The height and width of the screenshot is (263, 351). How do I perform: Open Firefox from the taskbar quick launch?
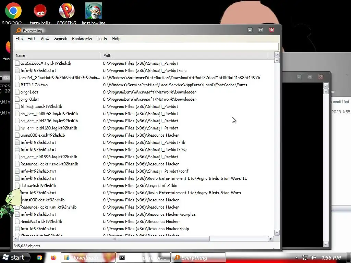[x=53, y=258]
